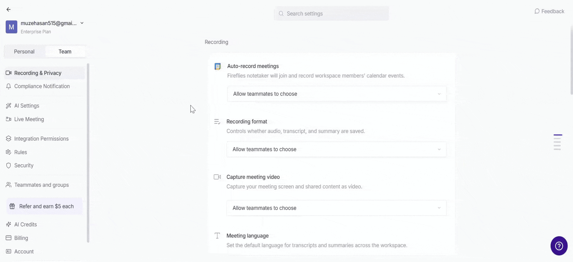Click the back arrow icon
573x262 pixels.
point(9,10)
